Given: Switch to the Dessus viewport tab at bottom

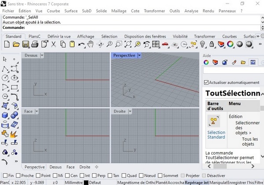Looking at the screenshot, I should 55,167.
